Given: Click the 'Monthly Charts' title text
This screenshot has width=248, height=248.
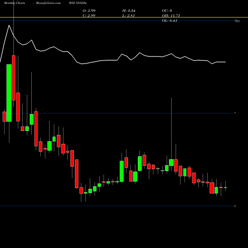Looking at the screenshot, I should (x=14, y=3).
